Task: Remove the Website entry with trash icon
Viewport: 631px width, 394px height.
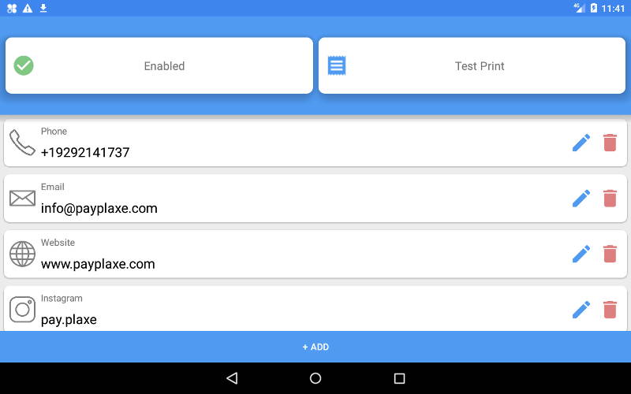Action: 610,254
